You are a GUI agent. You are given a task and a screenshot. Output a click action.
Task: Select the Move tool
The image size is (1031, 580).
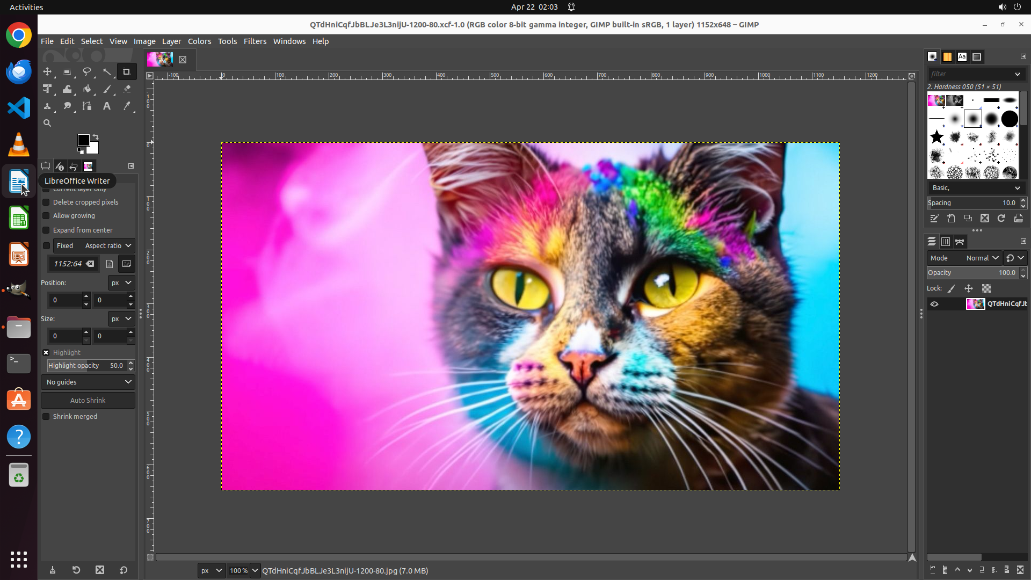47,71
